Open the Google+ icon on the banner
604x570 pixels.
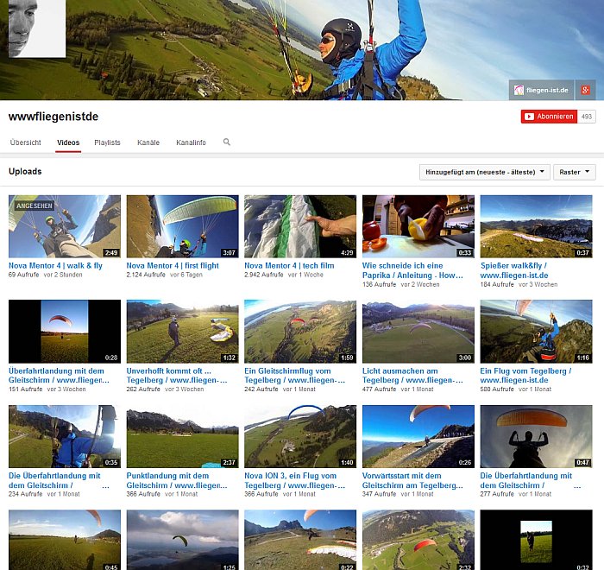[x=585, y=90]
